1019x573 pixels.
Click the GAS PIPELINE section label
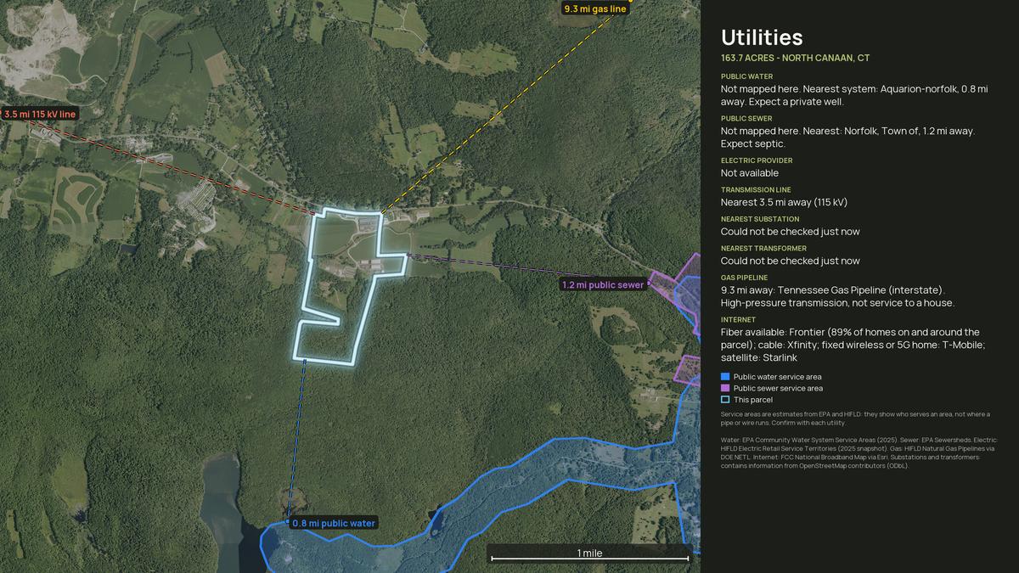744,278
